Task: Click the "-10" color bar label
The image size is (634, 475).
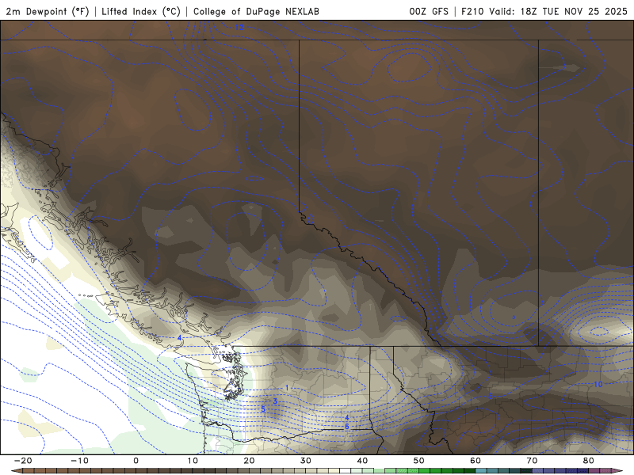Action: click(x=80, y=461)
